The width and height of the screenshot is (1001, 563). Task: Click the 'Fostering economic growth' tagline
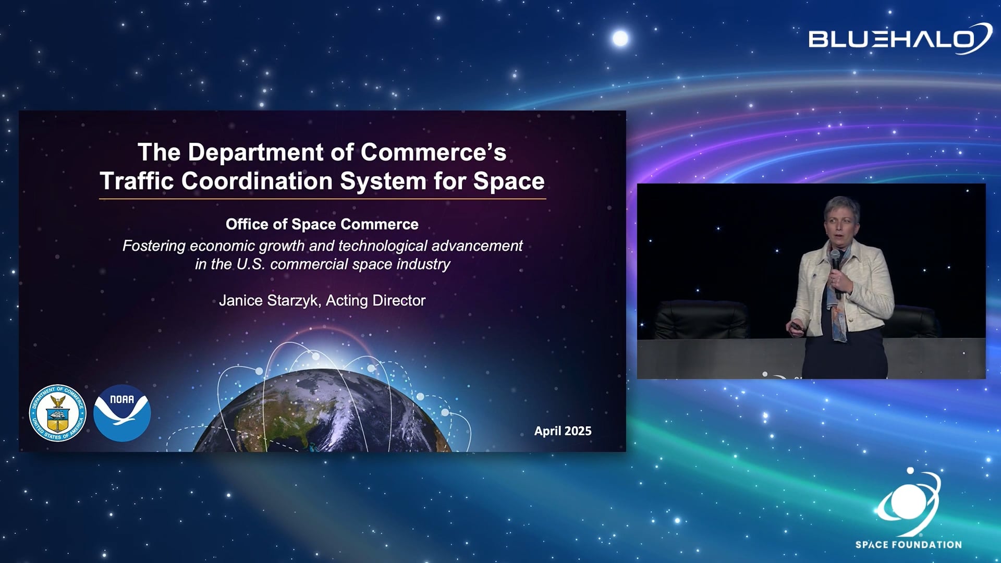point(322,246)
